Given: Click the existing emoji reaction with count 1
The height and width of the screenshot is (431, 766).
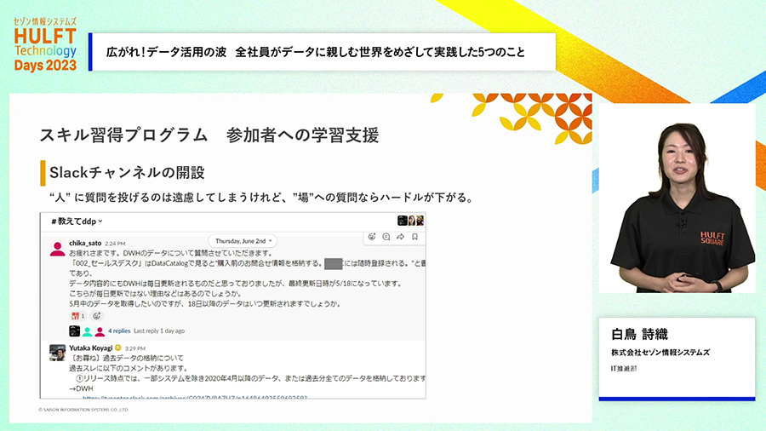Looking at the screenshot, I should [77, 316].
